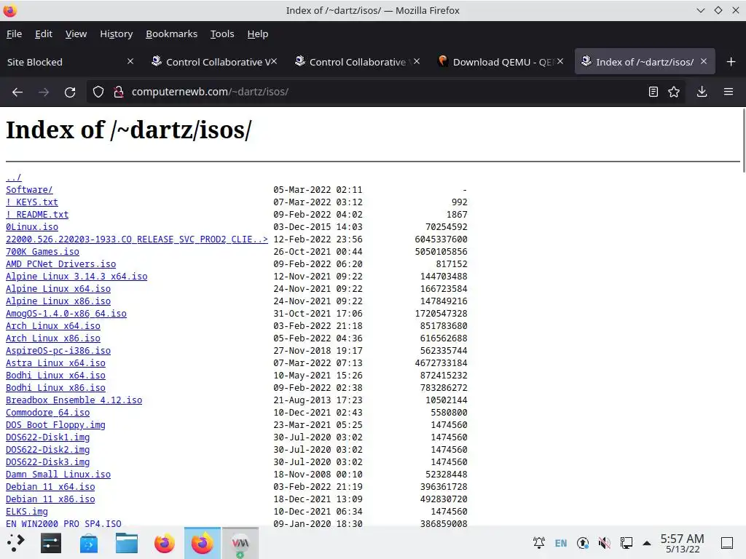Download Commodore_64.iso

(47, 412)
